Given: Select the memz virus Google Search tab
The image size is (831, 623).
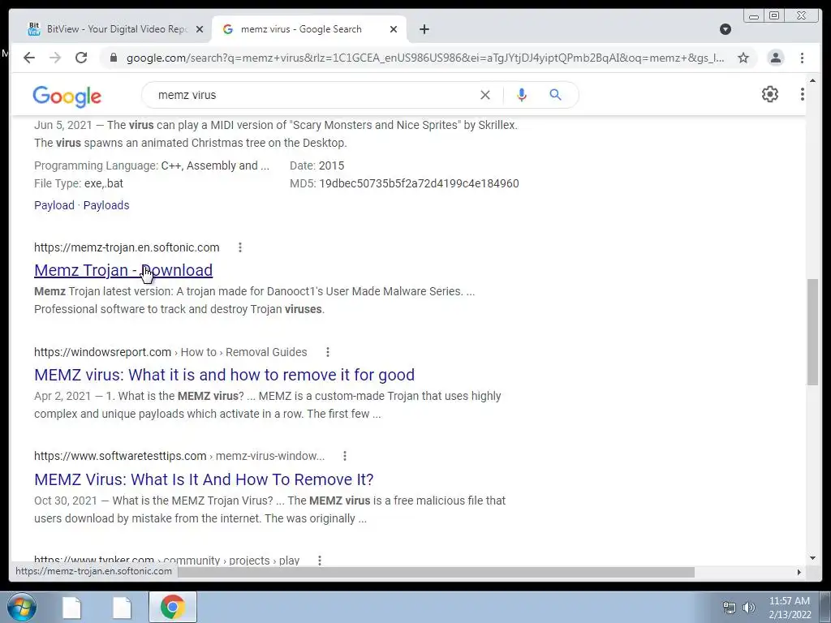Looking at the screenshot, I should click(308, 29).
